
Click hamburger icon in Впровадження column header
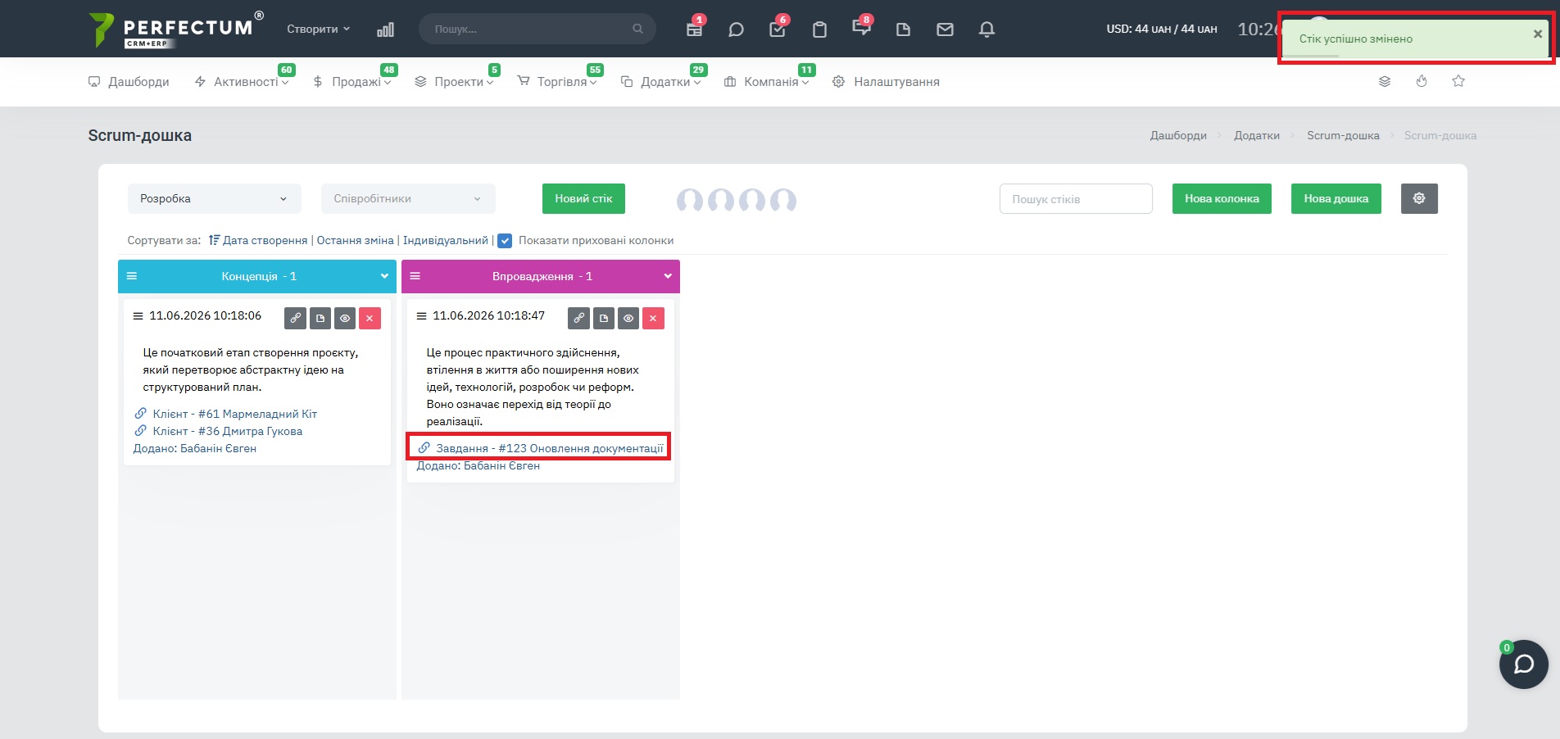[415, 276]
